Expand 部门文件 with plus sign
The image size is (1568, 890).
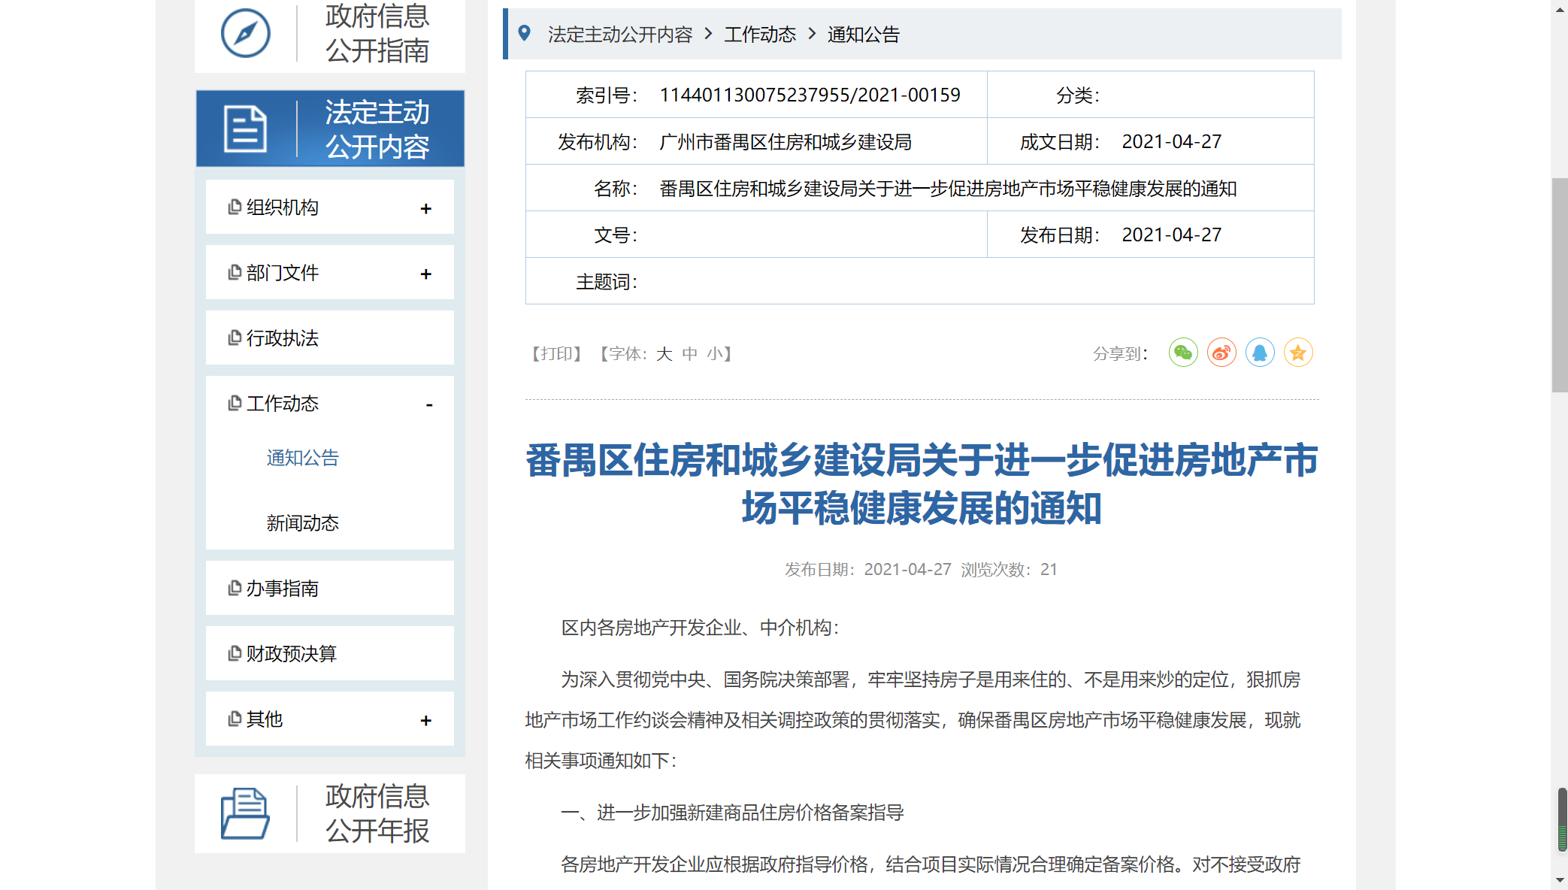426,274
